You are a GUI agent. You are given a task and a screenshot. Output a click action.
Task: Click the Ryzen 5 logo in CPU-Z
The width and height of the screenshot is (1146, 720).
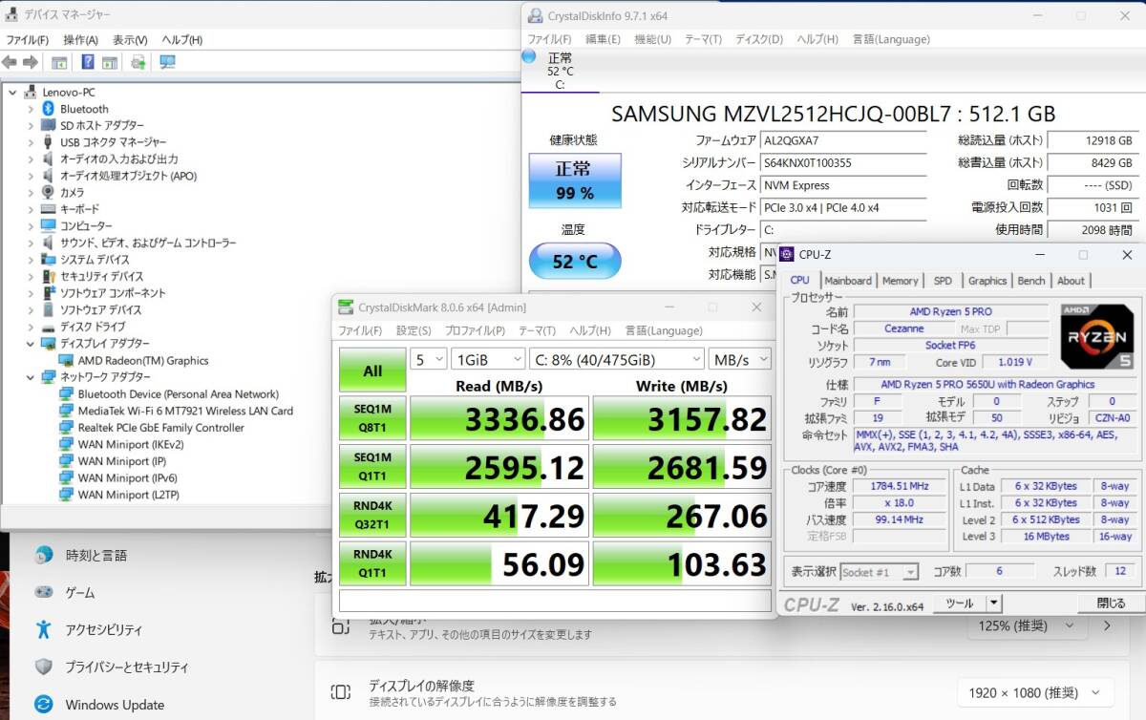(1096, 336)
